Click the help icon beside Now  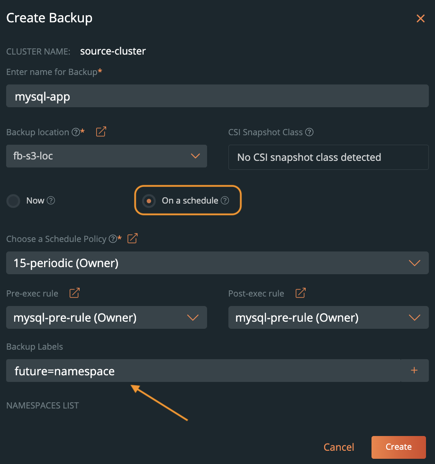point(51,201)
